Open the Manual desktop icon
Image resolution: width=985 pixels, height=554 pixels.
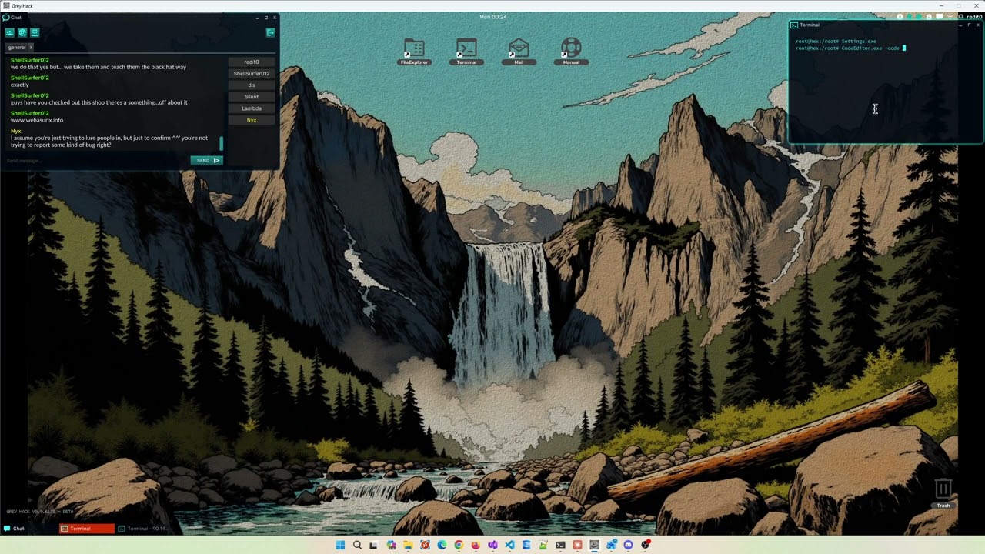571,52
